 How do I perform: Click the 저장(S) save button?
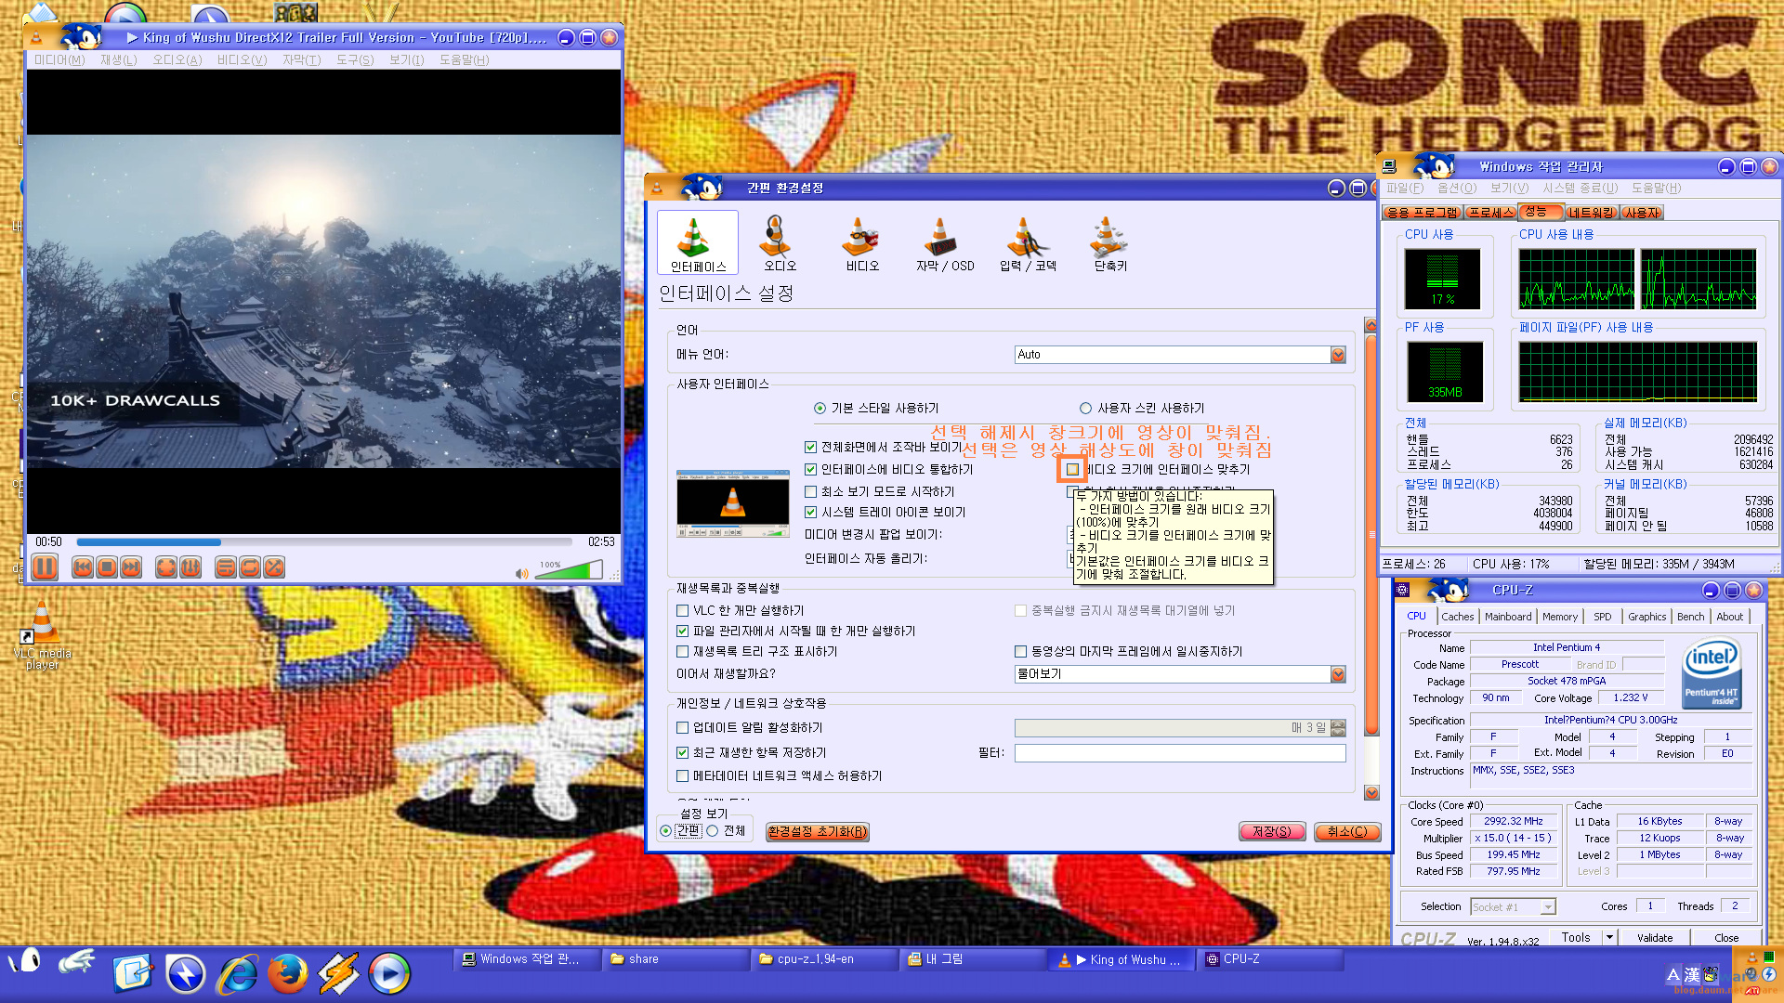point(1271,831)
